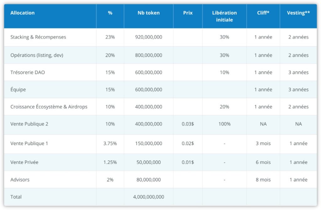Click the 80,000,000 token cell
321x210 pixels.
pyautogui.click(x=148, y=180)
